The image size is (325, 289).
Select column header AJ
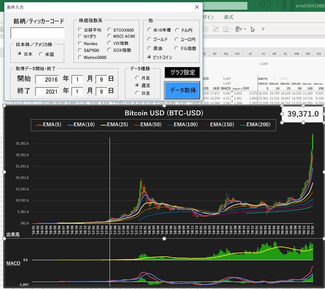click(263, 54)
